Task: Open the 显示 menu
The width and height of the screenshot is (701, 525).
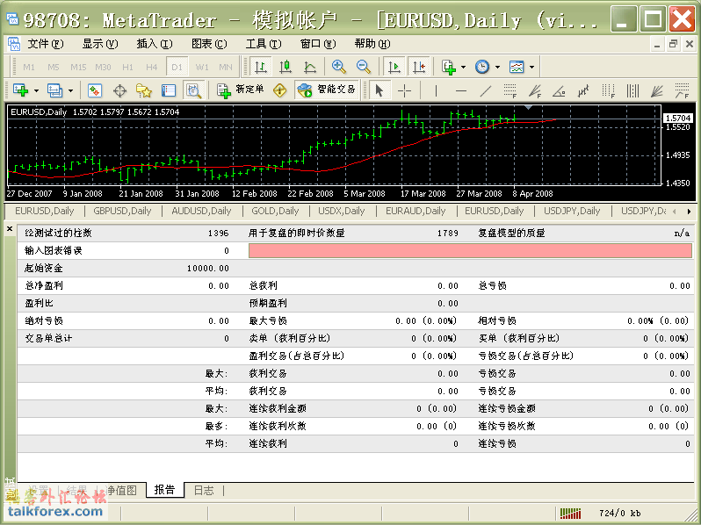Action: [100, 44]
